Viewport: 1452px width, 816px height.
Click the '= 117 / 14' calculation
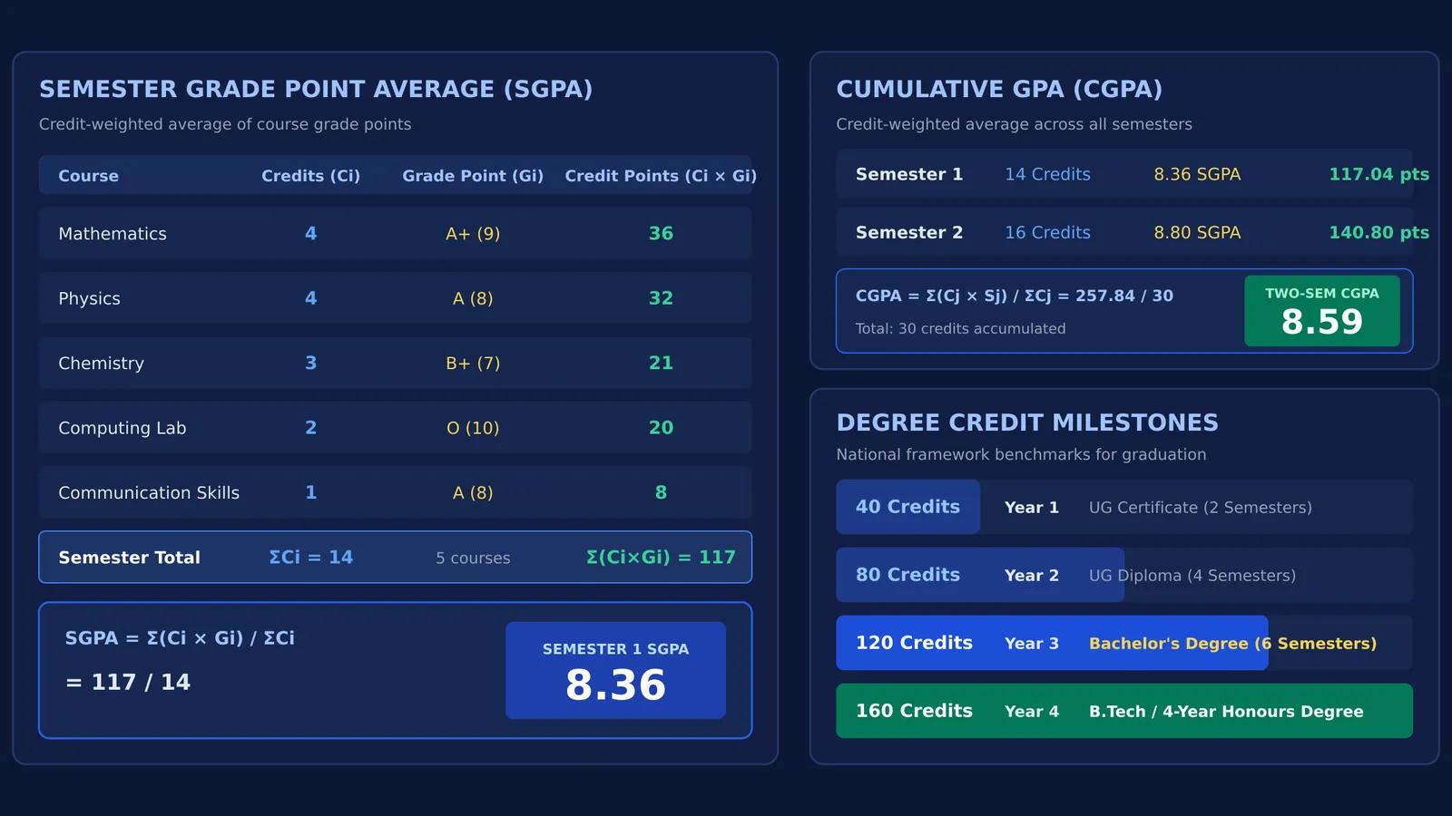point(128,682)
